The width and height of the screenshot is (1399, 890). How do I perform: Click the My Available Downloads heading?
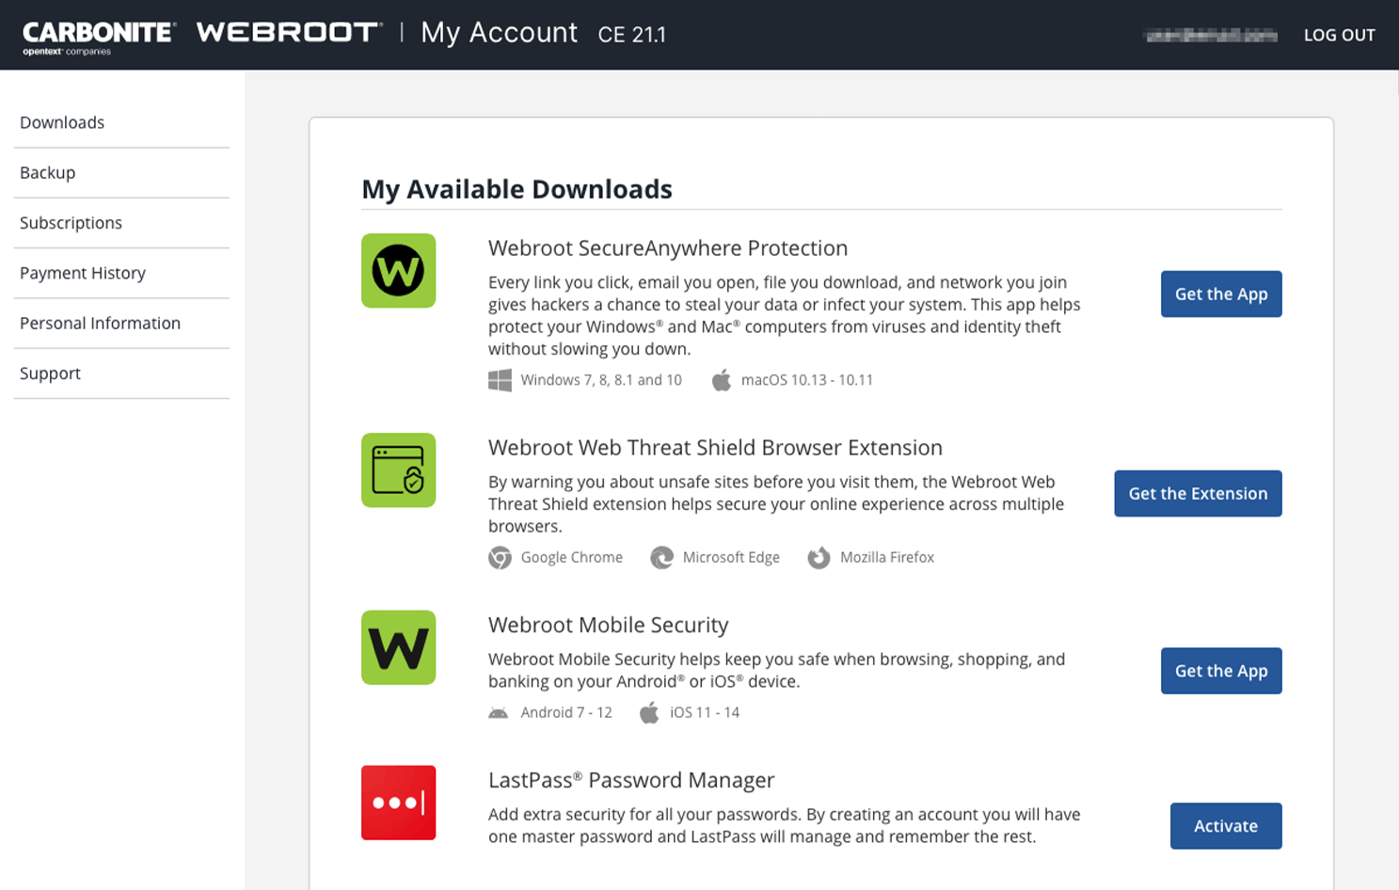tap(517, 189)
